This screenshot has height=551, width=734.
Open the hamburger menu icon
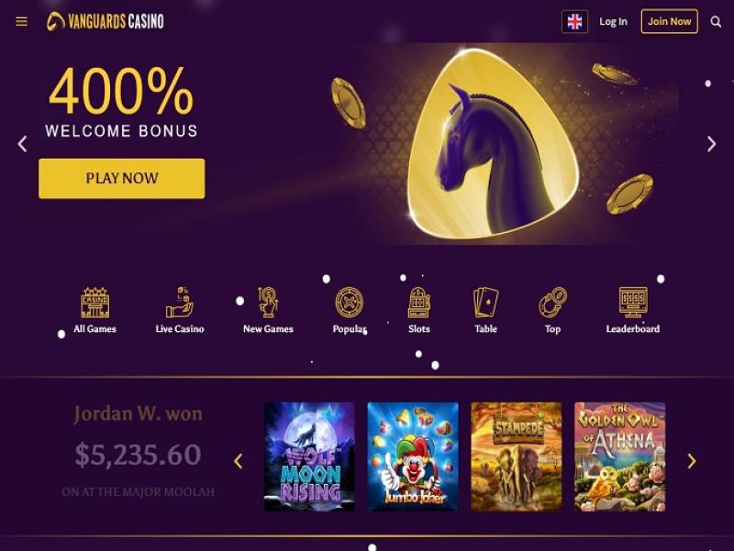(21, 21)
